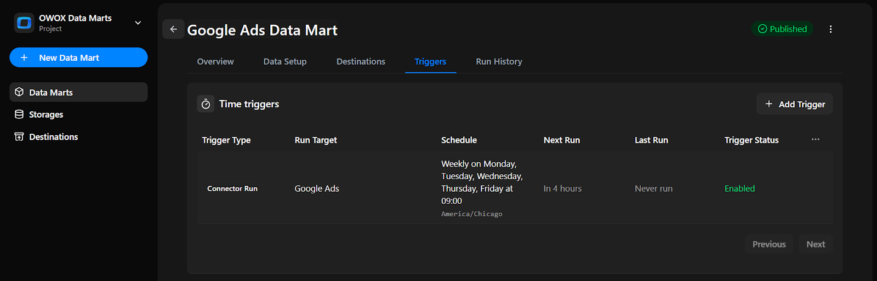Open Data Marts in sidebar
Viewport: 877px width, 281px height.
78,92
